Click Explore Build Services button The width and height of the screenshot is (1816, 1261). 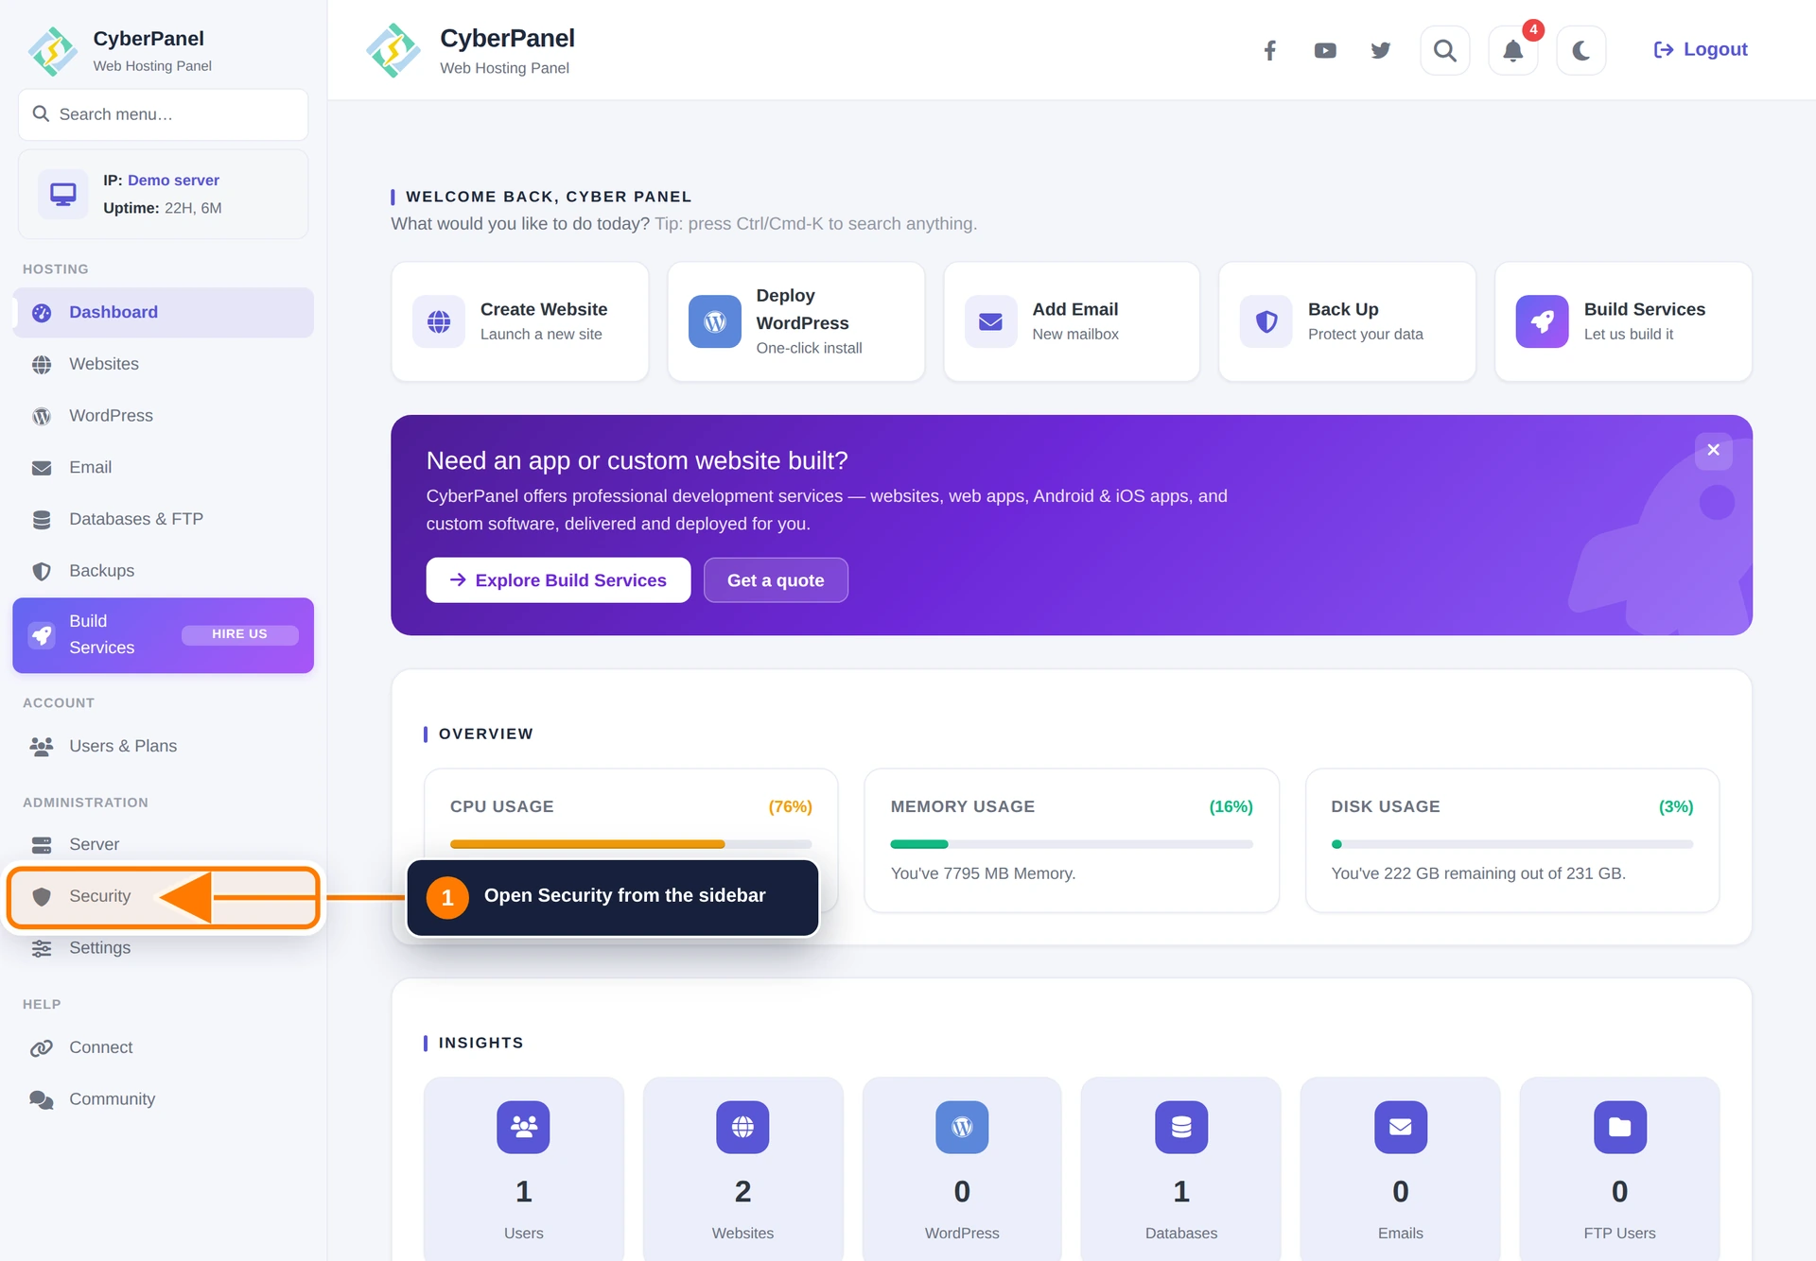coord(558,580)
